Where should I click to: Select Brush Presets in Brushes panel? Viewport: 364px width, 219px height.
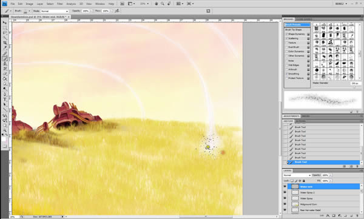297,25
